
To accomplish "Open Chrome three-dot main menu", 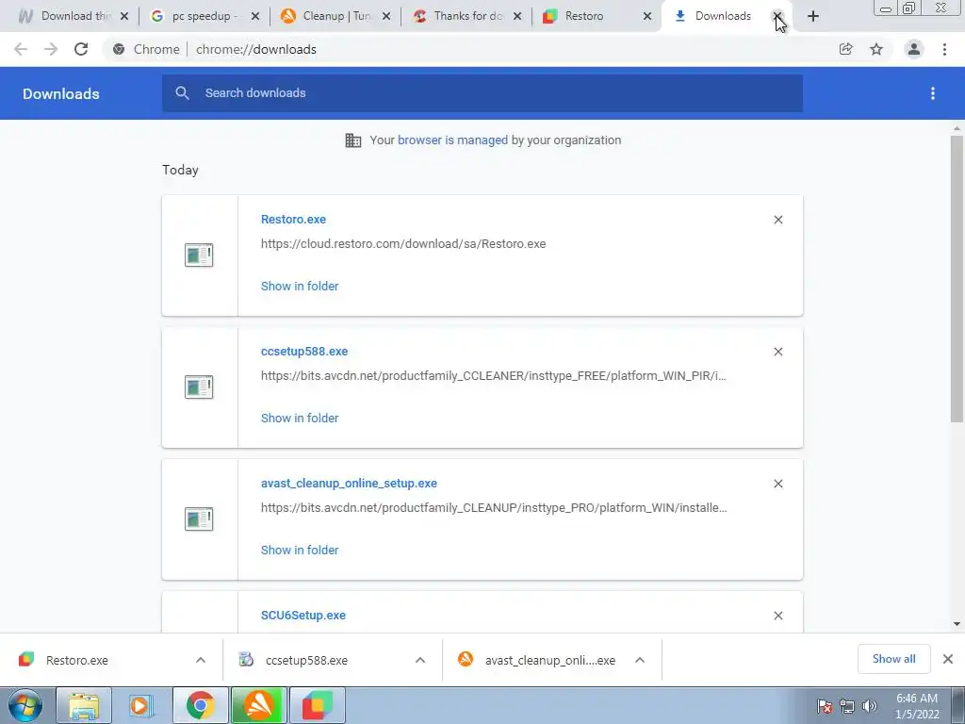I will [944, 49].
